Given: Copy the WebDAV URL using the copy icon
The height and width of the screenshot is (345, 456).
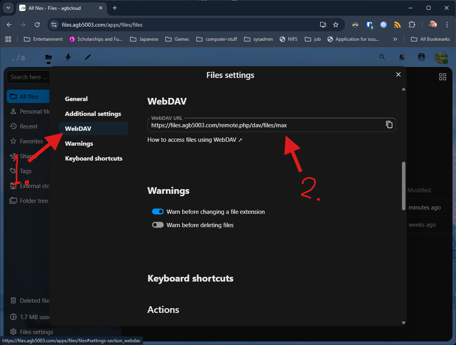Looking at the screenshot, I should (389, 124).
